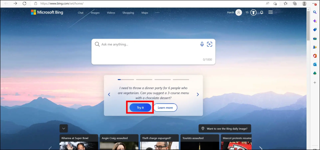Add page to favorites star icon

tap(275, 3)
